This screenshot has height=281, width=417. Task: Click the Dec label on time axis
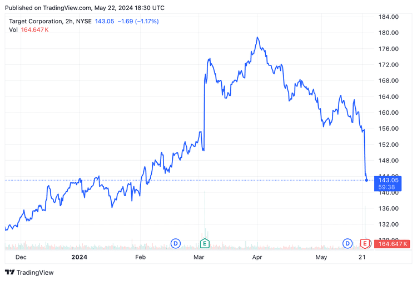(21, 257)
